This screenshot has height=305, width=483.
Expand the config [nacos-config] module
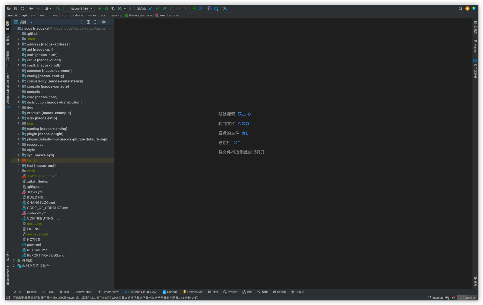19,76
